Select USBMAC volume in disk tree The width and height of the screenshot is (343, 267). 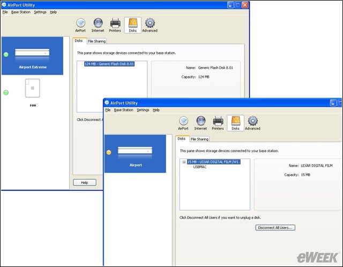(200, 167)
